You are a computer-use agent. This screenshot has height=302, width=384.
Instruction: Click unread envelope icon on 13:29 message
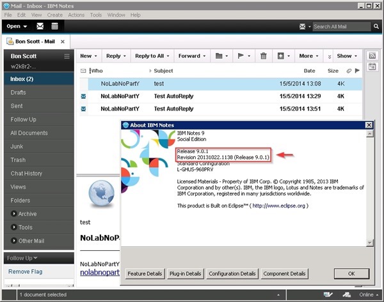click(x=83, y=96)
